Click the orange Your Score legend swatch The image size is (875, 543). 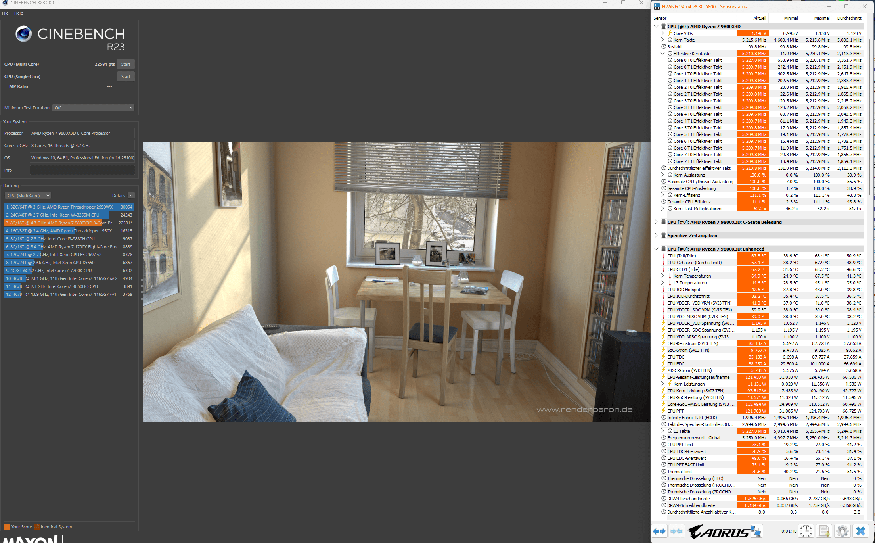click(x=7, y=527)
